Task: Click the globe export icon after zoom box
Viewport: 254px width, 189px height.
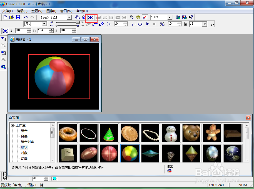Action: [178, 17]
